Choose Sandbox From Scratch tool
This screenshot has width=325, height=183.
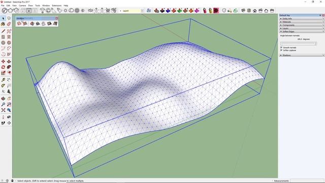(x=25, y=23)
